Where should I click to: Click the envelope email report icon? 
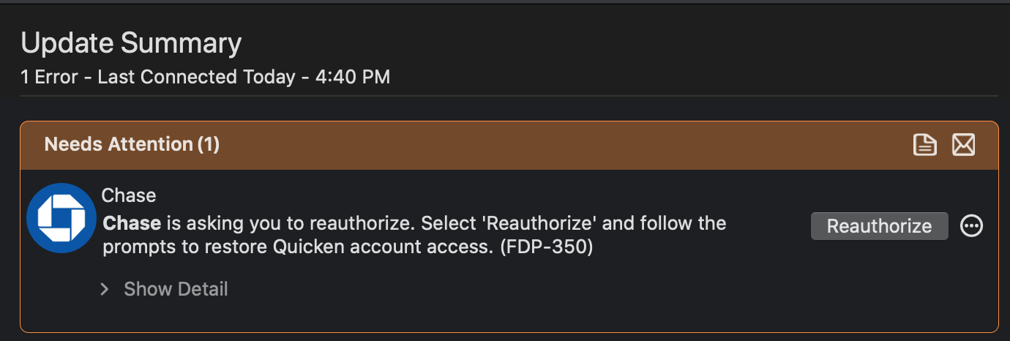[963, 145]
